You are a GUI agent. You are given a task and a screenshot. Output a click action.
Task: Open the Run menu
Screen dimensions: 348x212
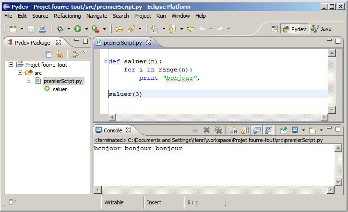pyautogui.click(x=161, y=16)
